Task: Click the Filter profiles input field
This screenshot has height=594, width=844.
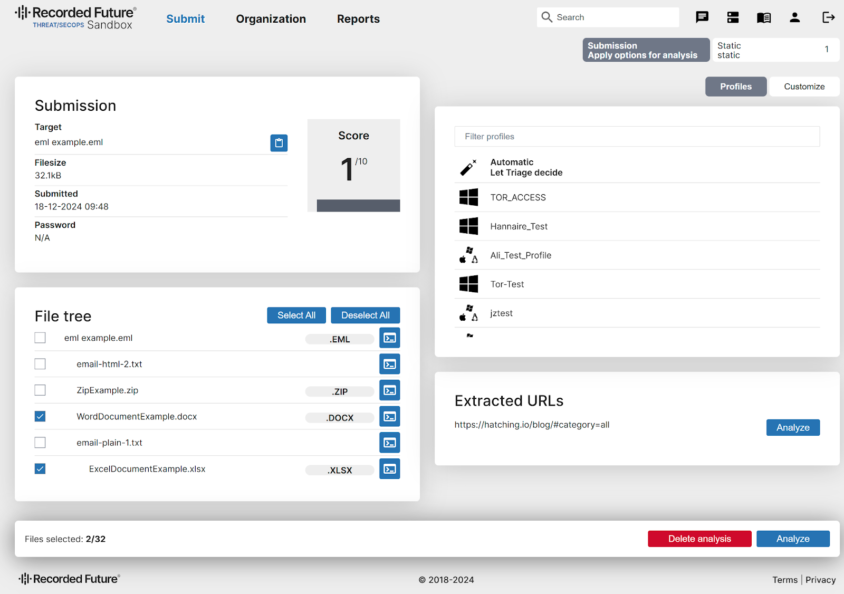Action: pos(637,137)
